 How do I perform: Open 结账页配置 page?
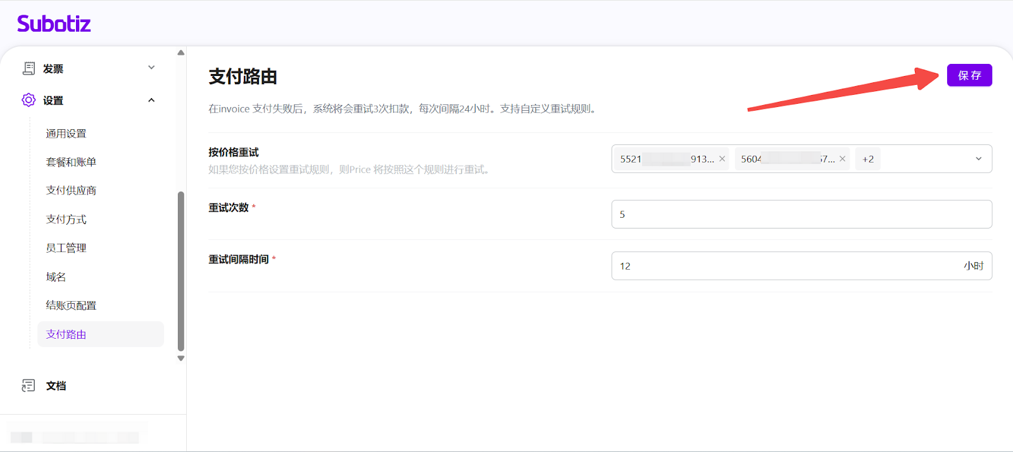click(71, 306)
